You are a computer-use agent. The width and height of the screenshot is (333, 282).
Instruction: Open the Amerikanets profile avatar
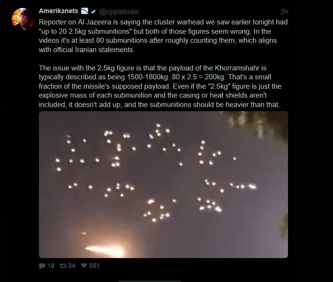[21, 18]
